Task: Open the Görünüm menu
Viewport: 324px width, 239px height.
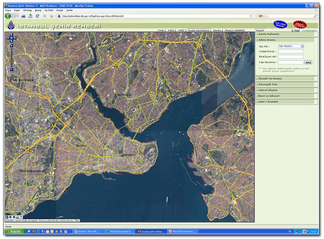Action: tap(27, 10)
